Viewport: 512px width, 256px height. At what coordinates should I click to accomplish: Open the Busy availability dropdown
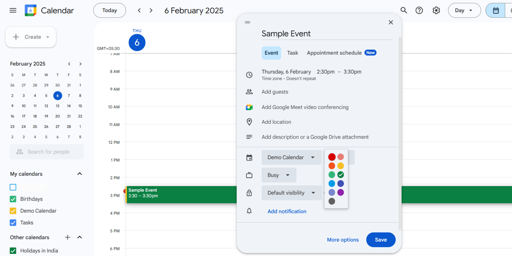(x=279, y=175)
